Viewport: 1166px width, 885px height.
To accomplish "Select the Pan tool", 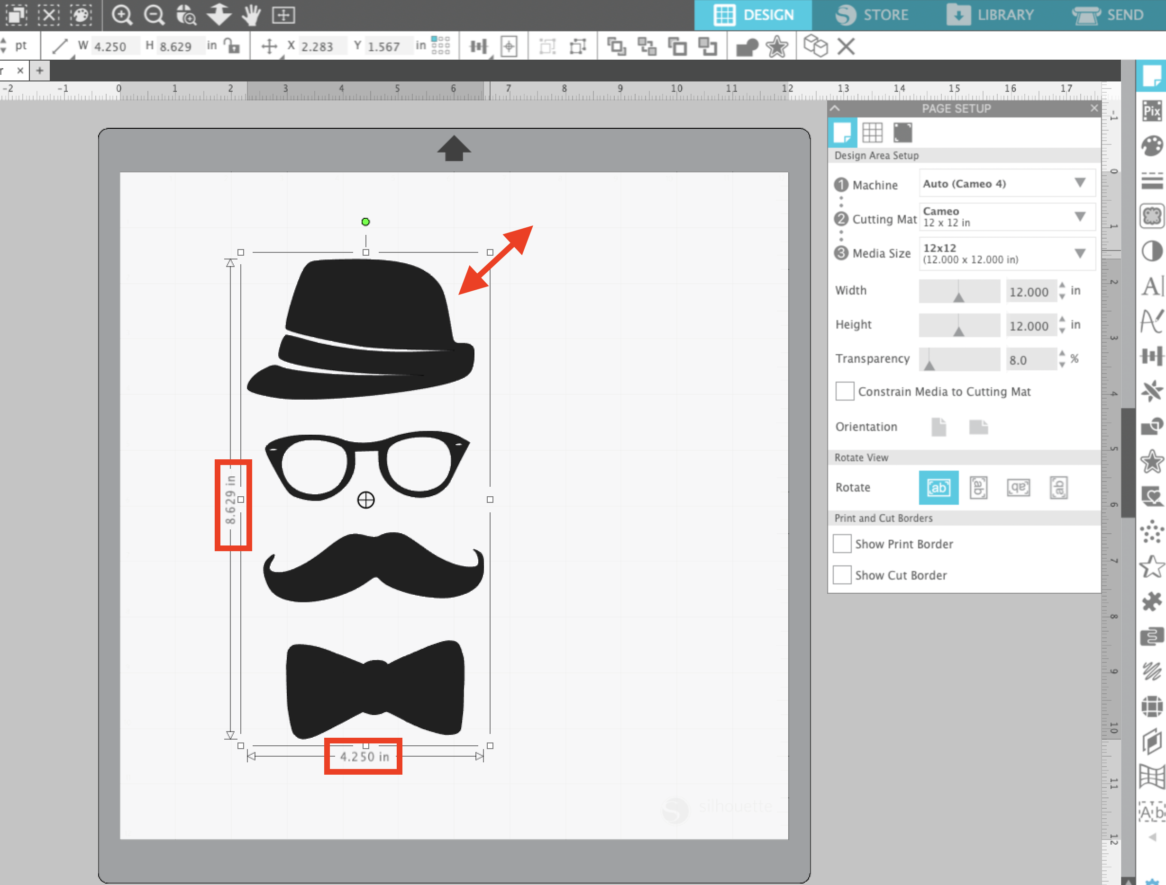I will (x=252, y=15).
